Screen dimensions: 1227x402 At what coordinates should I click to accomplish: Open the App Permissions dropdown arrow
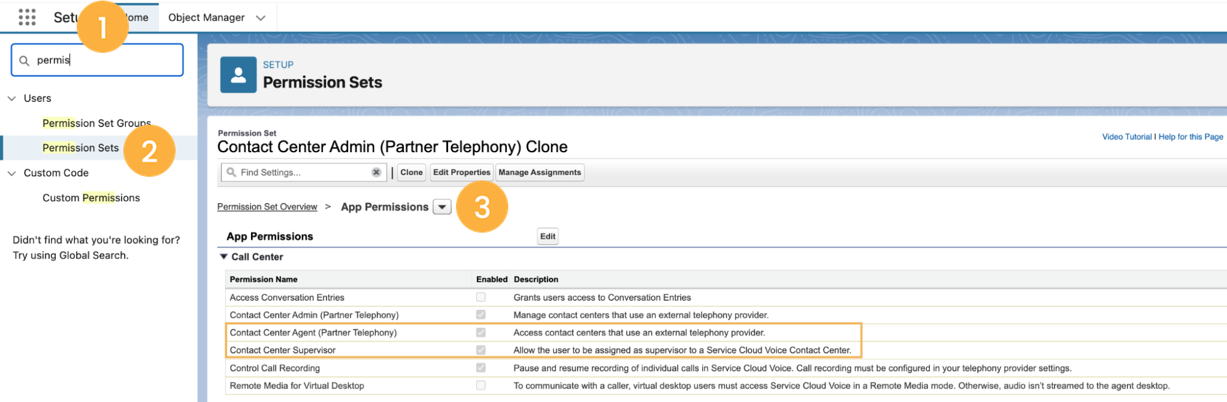click(442, 207)
